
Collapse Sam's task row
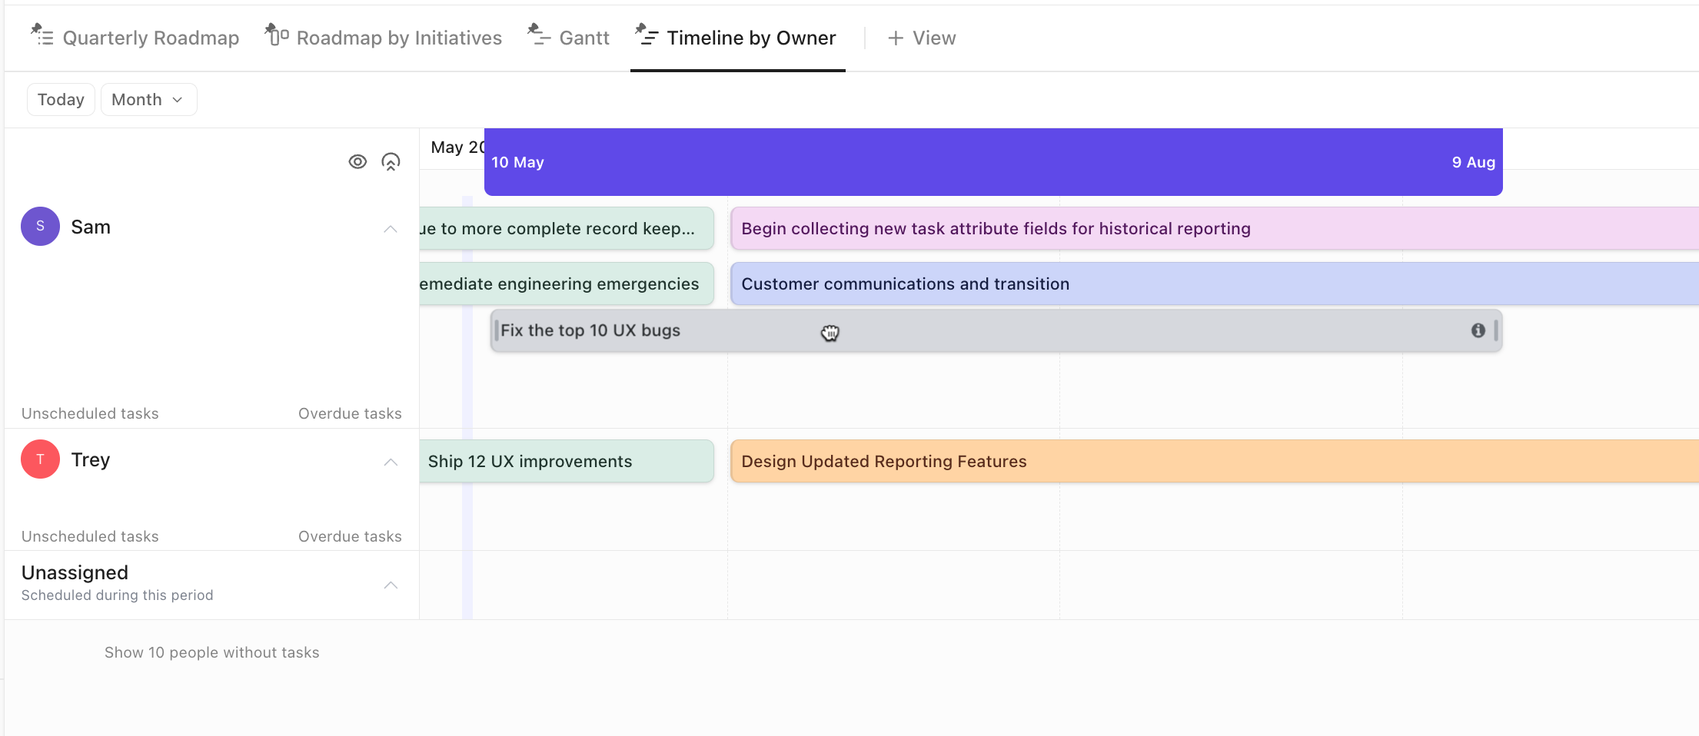pyautogui.click(x=391, y=229)
